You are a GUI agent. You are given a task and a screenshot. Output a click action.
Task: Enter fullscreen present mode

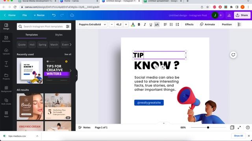pyautogui.click(x=239, y=127)
